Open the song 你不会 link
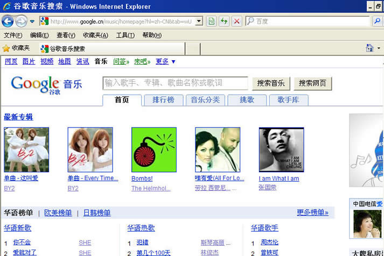 coord(22,243)
